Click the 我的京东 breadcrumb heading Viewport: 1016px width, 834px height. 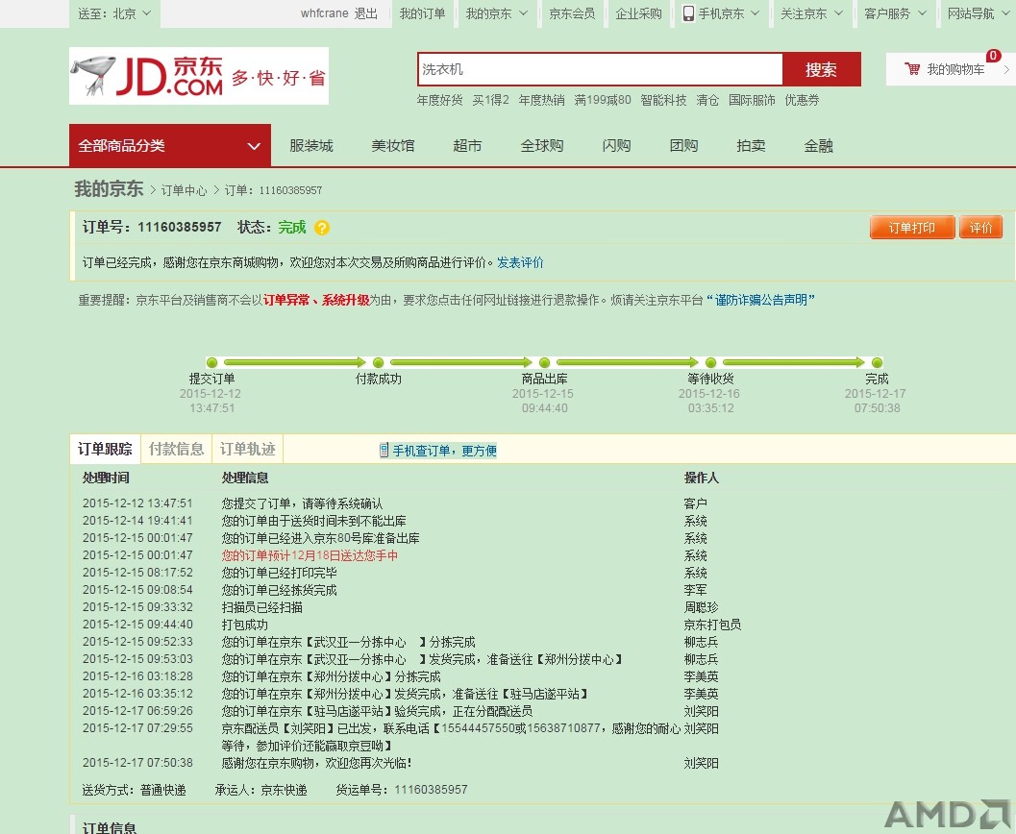pos(109,189)
